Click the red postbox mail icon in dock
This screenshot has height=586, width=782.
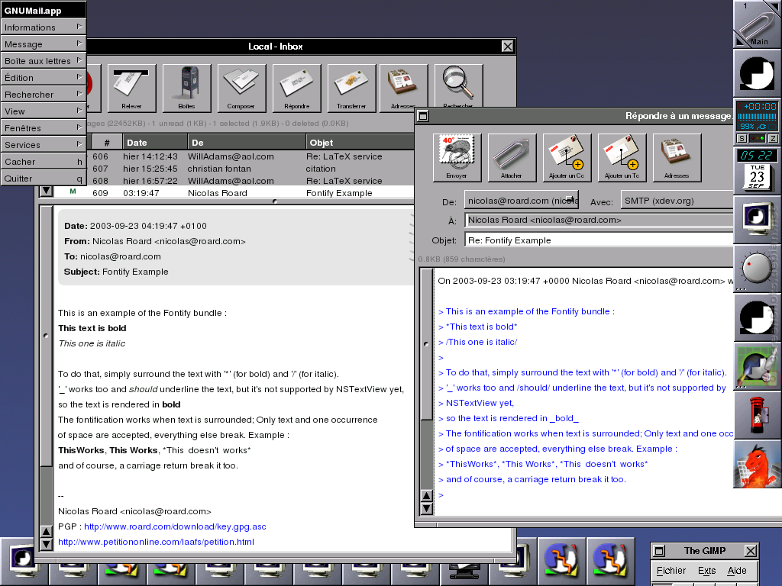(757, 414)
